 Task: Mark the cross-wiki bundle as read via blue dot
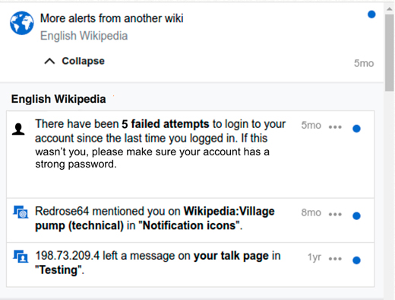coord(371,14)
